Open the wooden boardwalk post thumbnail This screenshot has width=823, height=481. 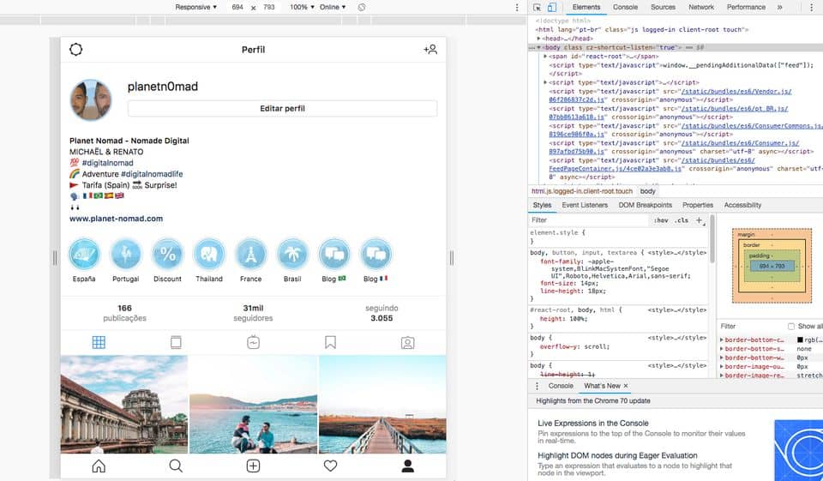(x=382, y=405)
